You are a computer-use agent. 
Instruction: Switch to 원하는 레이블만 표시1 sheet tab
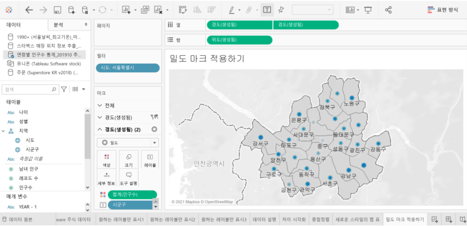(x=121, y=220)
